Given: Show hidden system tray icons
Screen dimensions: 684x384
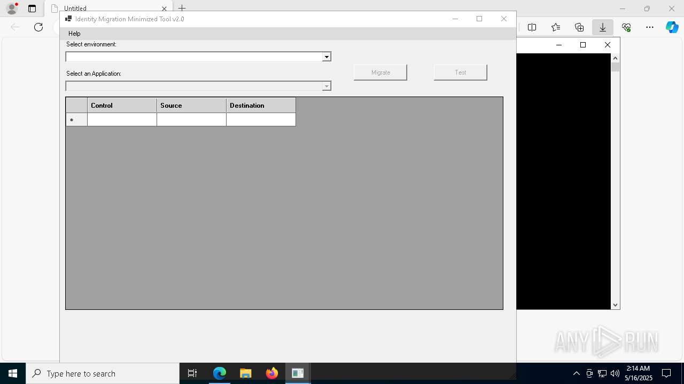Looking at the screenshot, I should point(577,373).
